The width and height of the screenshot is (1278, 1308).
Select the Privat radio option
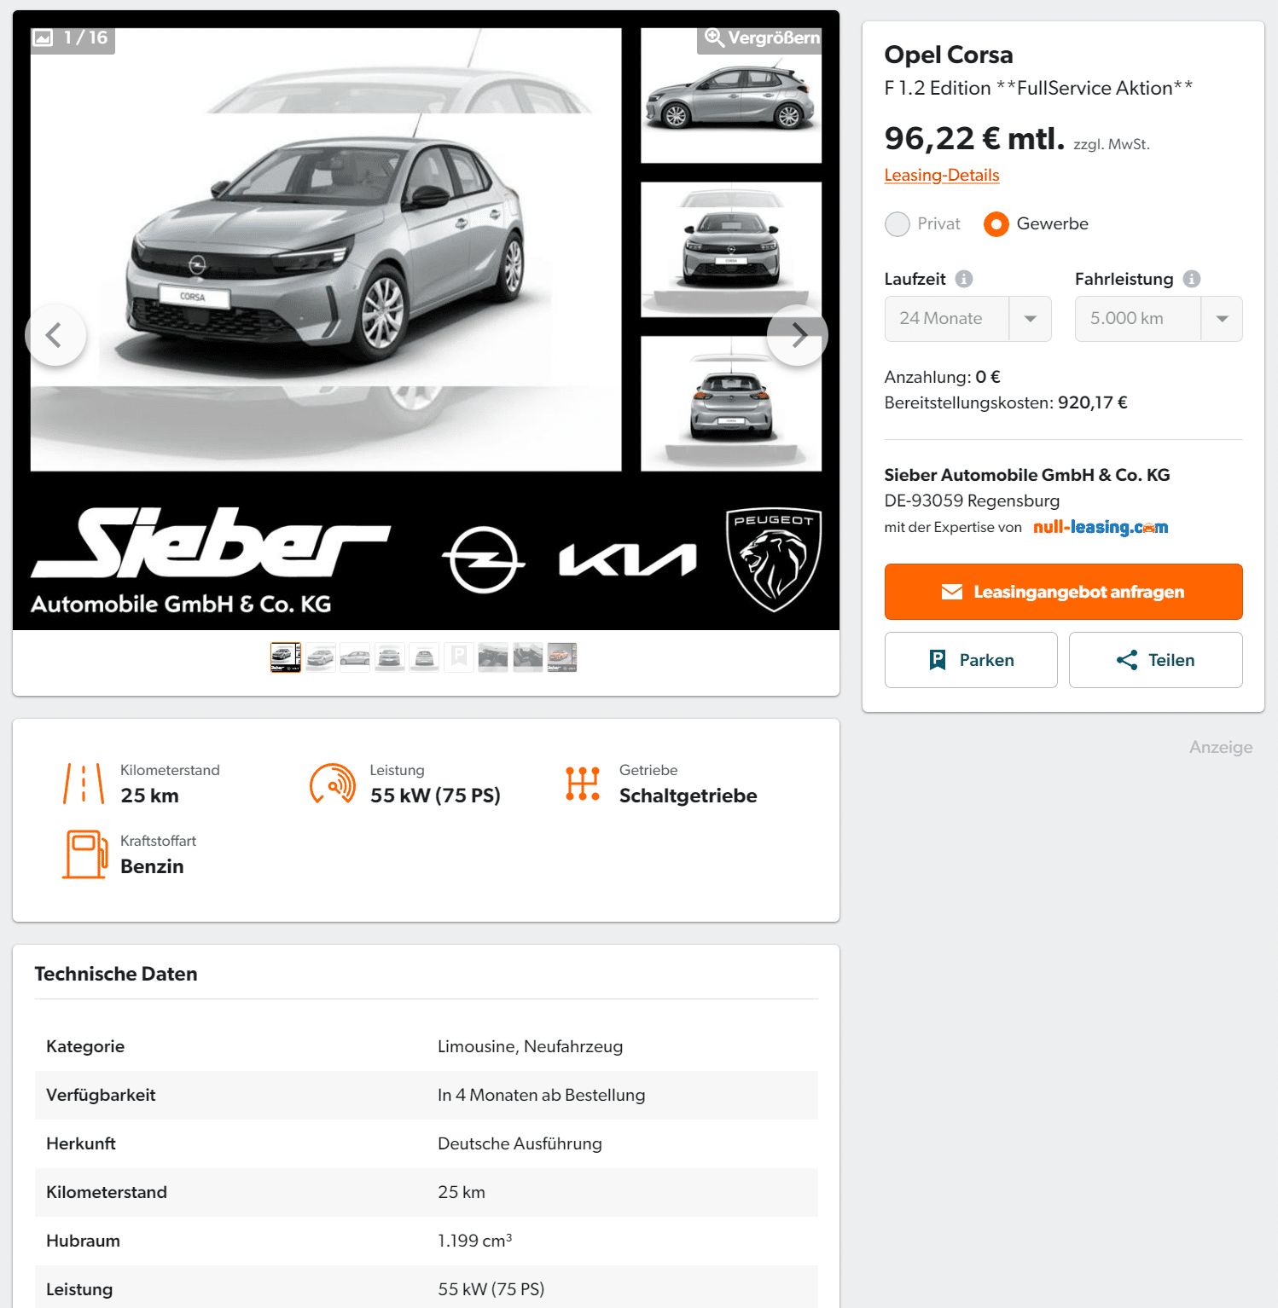coord(898,224)
